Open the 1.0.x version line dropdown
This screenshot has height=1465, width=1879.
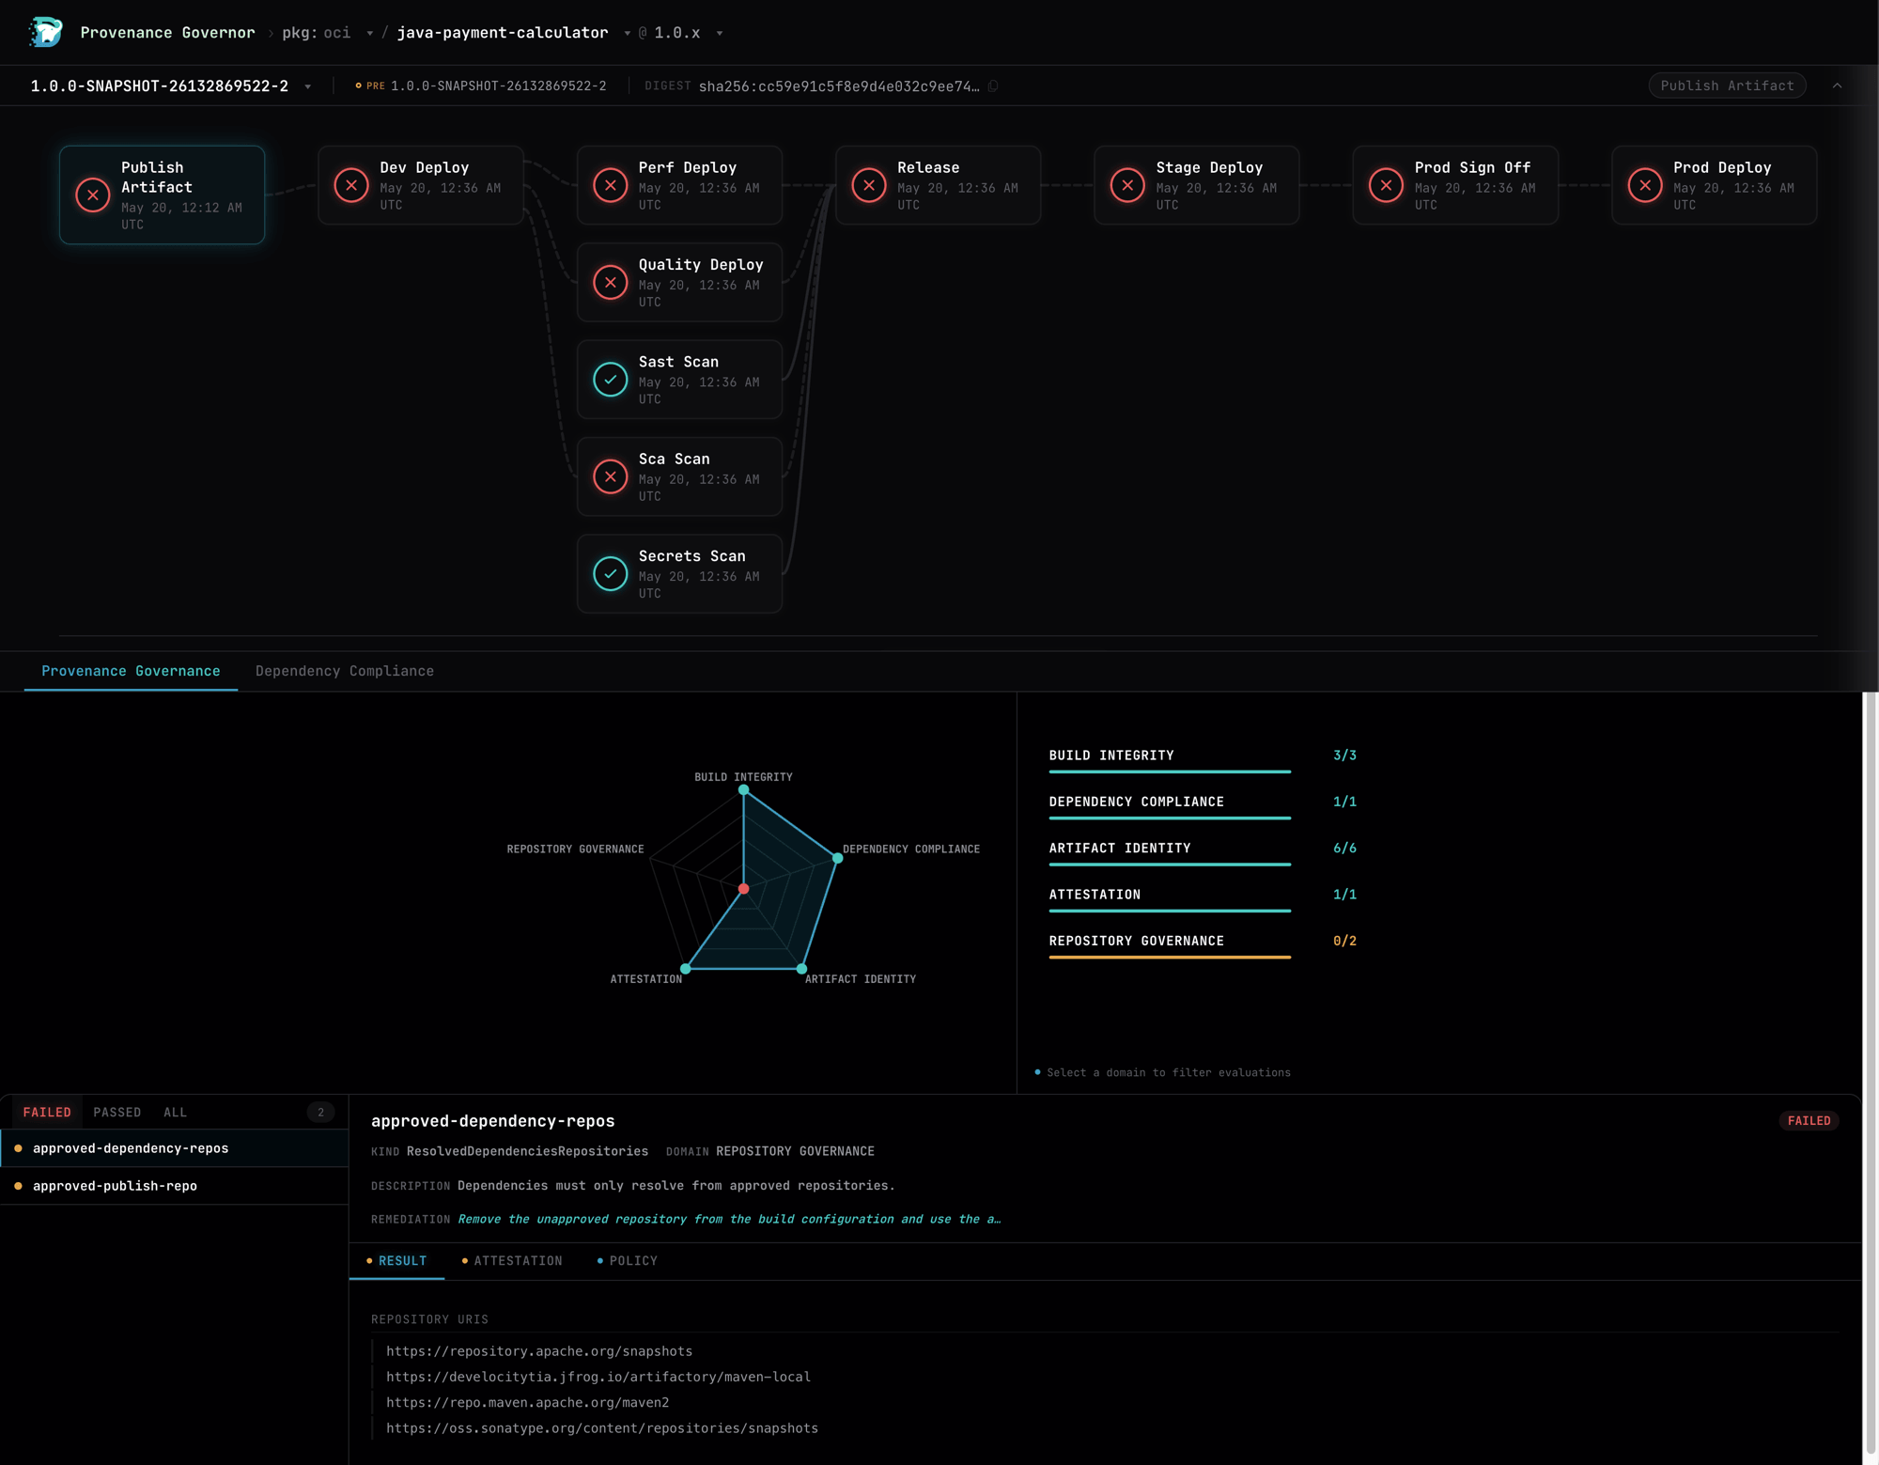click(720, 33)
